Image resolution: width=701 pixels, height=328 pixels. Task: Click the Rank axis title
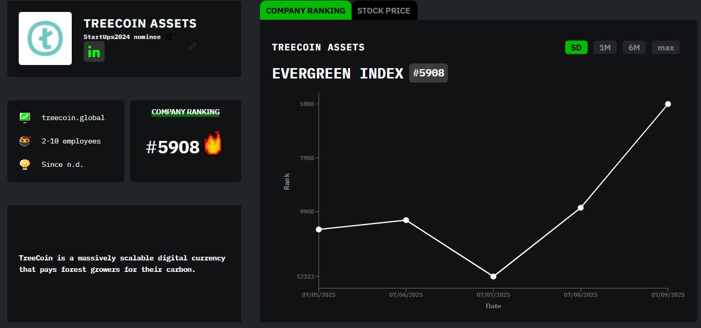(287, 181)
